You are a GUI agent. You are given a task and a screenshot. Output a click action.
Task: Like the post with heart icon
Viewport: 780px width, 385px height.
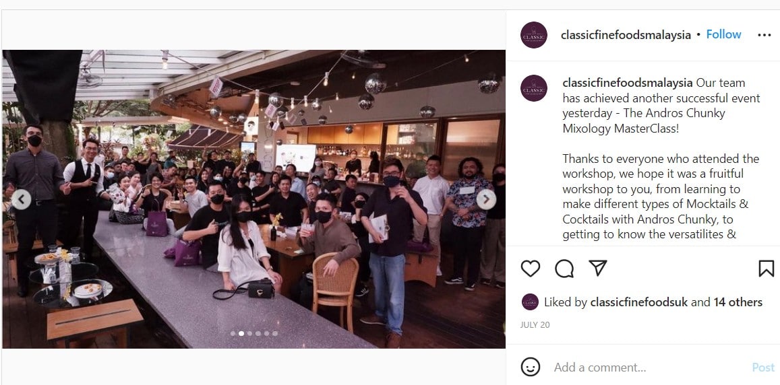pos(531,269)
